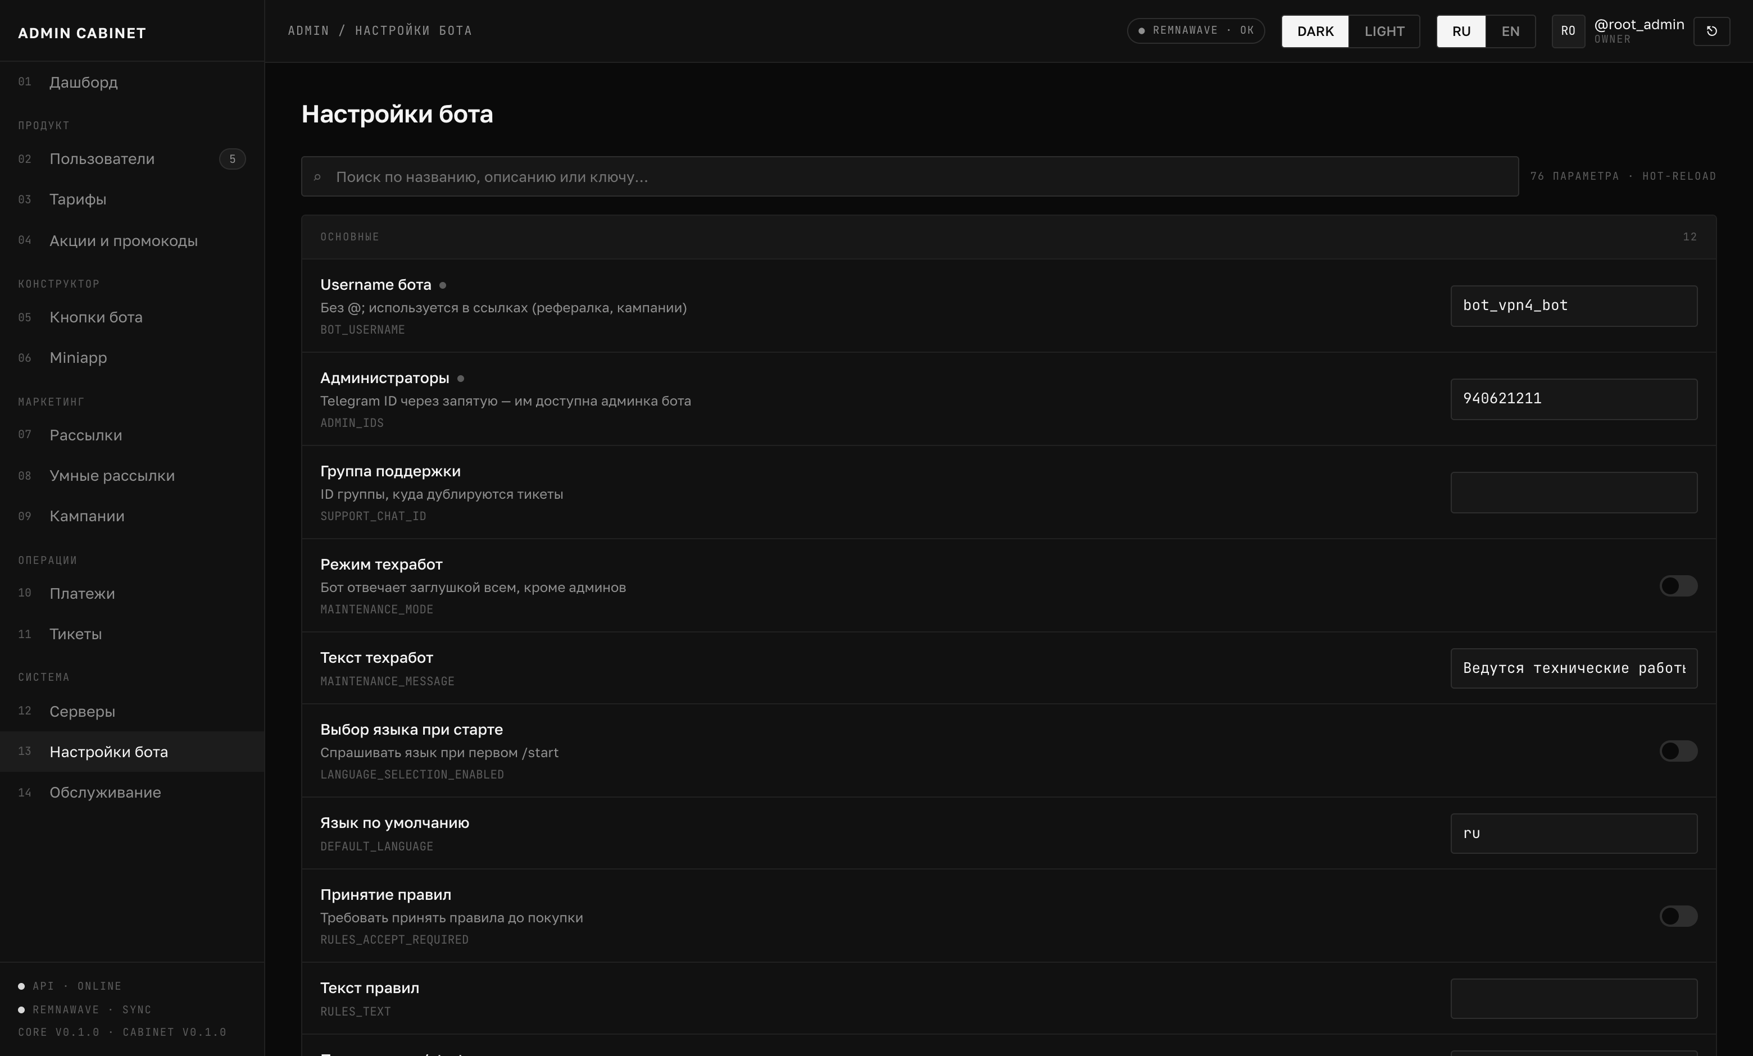The height and width of the screenshot is (1056, 1753).
Task: Click the LANGUAGE_SELECTION_ENABLED key label
Action: click(x=412, y=775)
